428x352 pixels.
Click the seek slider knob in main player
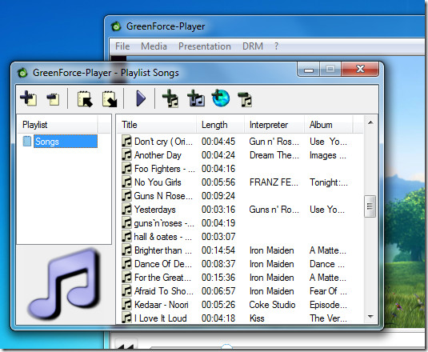(x=226, y=347)
